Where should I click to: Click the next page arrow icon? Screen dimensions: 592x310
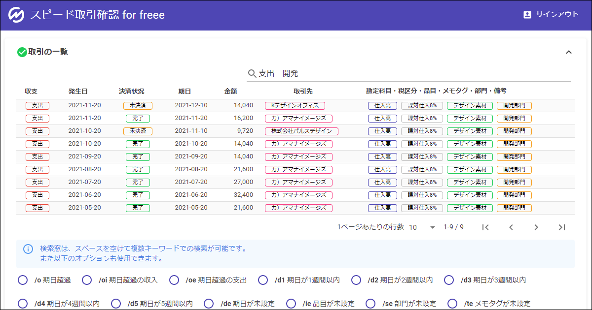coord(537,227)
